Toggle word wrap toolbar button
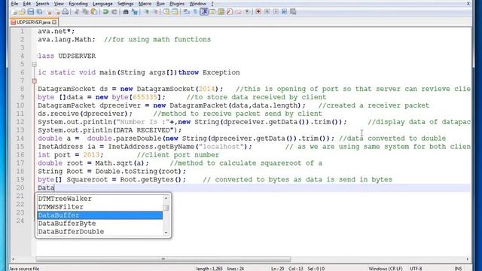This screenshot has width=482, height=271. 186,12
